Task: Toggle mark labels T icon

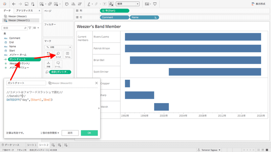Action: click(x=105, y=4)
